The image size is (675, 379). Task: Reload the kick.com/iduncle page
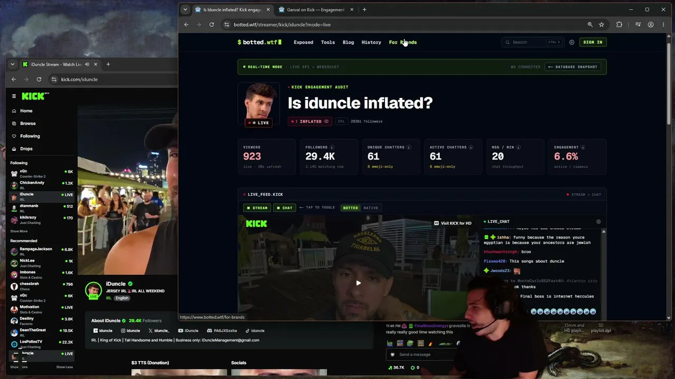tap(39, 79)
